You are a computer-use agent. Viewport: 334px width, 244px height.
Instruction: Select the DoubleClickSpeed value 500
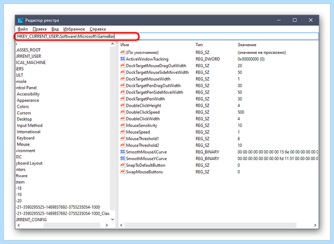[240, 112]
